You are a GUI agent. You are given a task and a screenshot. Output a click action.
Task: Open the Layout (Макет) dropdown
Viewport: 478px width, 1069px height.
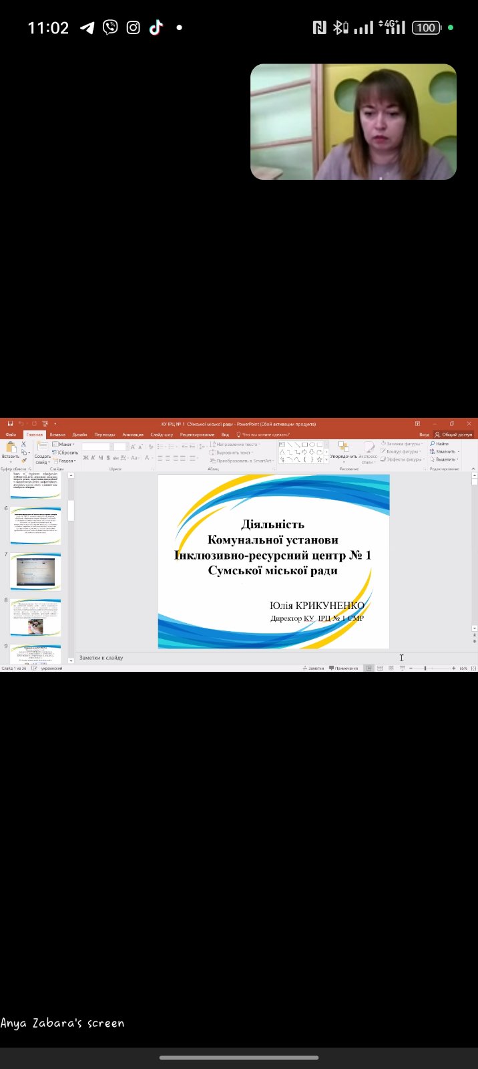coord(64,445)
